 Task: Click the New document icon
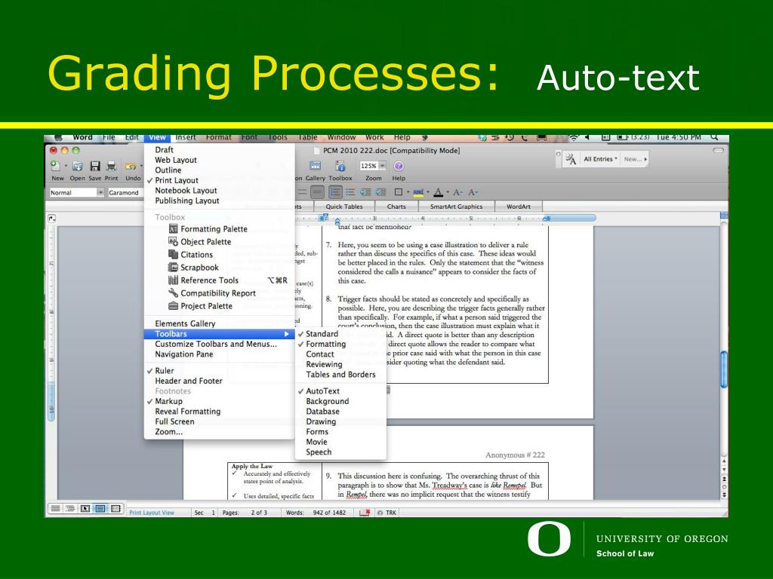(55, 166)
